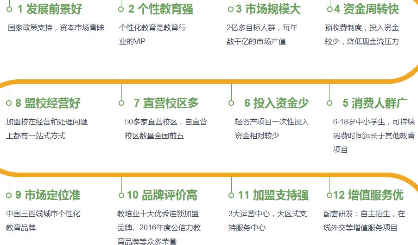Click the text 轻资产项目一次性投入

pyautogui.click(x=272, y=122)
